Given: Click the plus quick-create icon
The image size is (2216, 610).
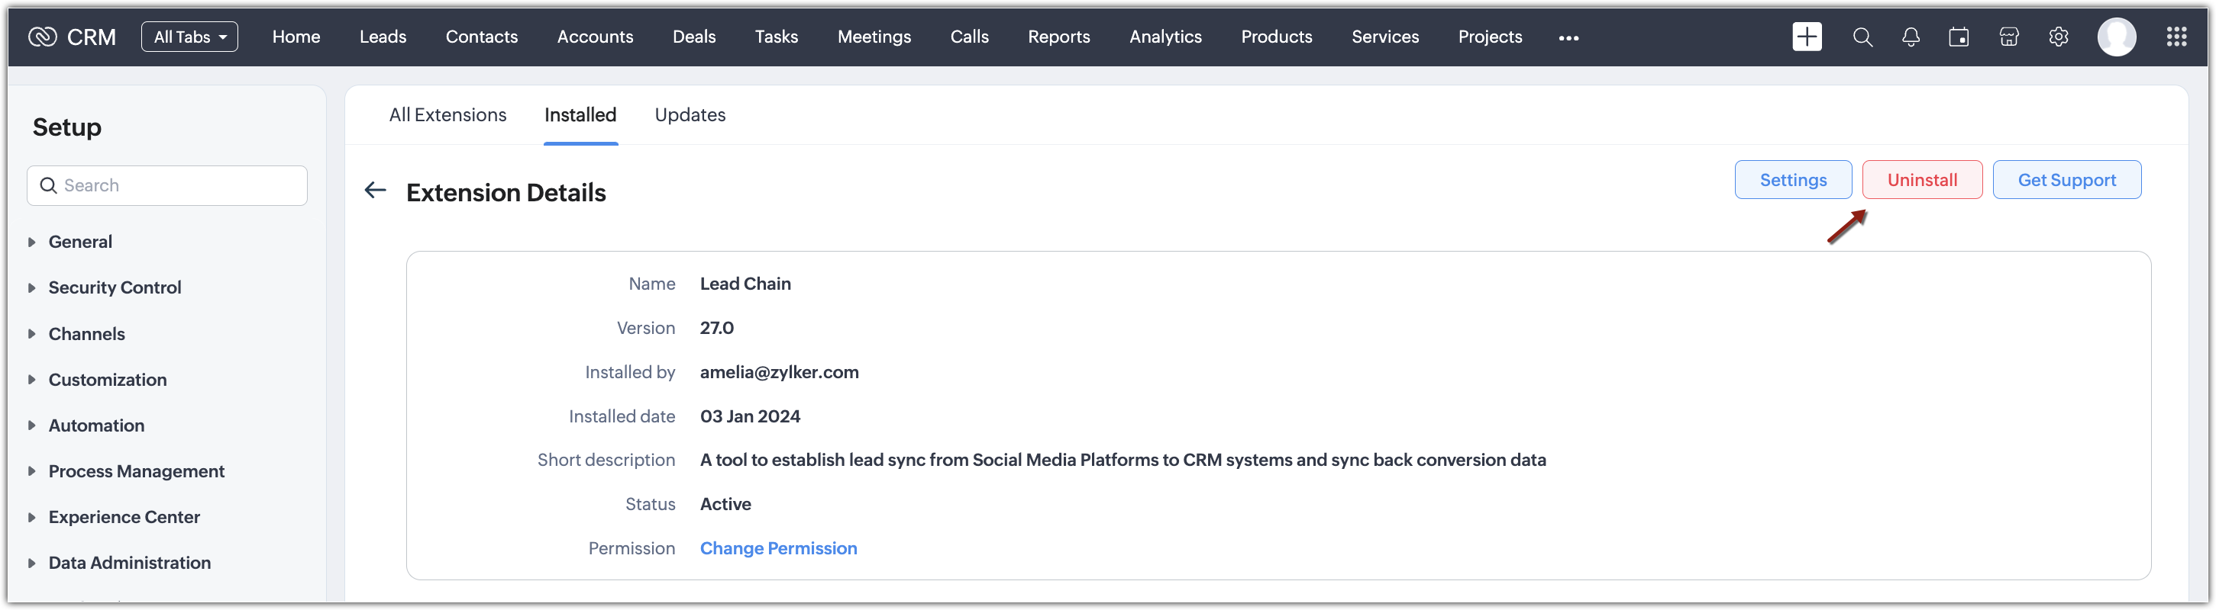Looking at the screenshot, I should coord(1807,37).
